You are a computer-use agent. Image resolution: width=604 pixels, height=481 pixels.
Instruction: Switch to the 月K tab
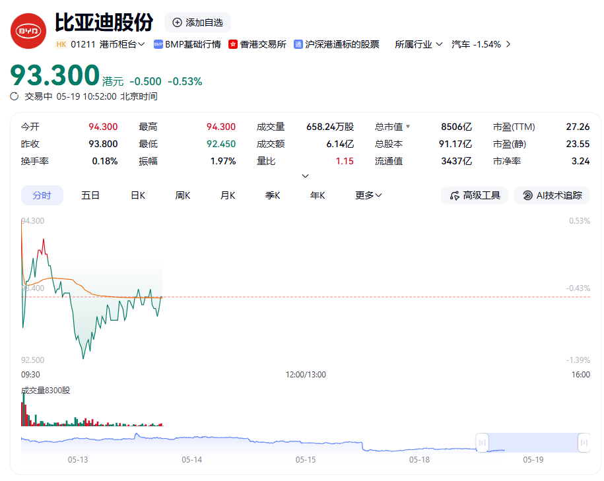click(228, 196)
